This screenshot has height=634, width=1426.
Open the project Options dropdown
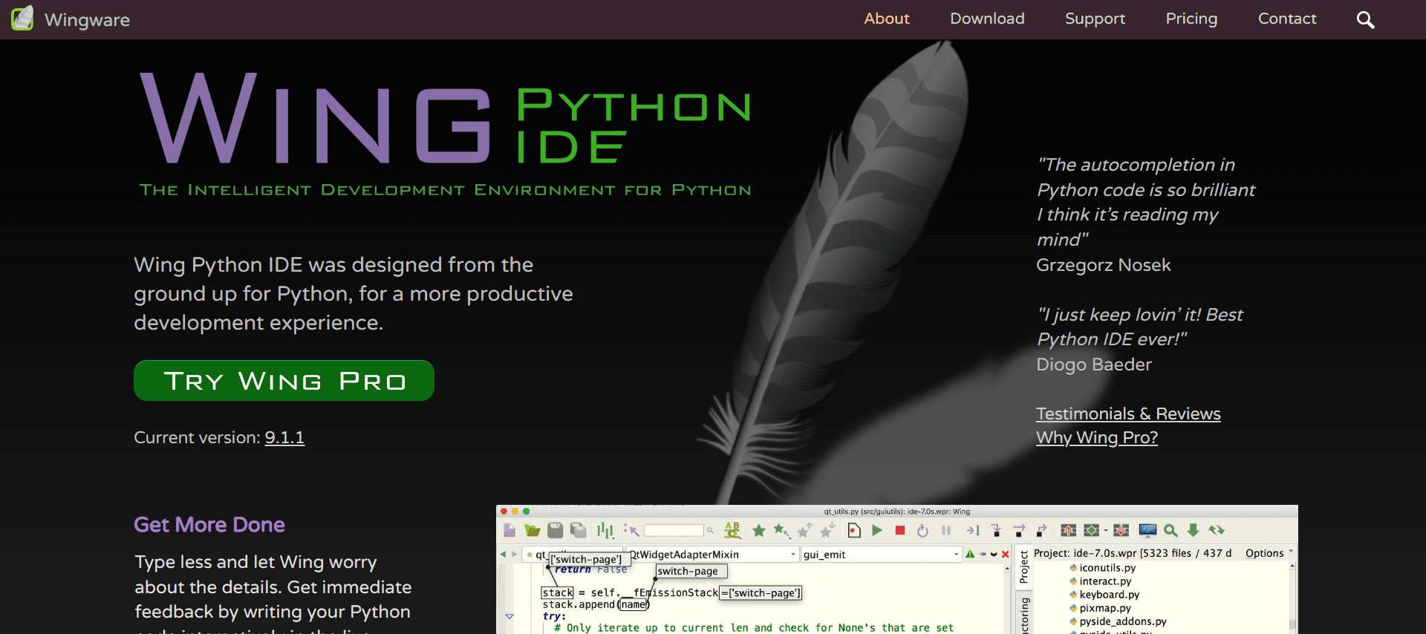pos(1269,553)
